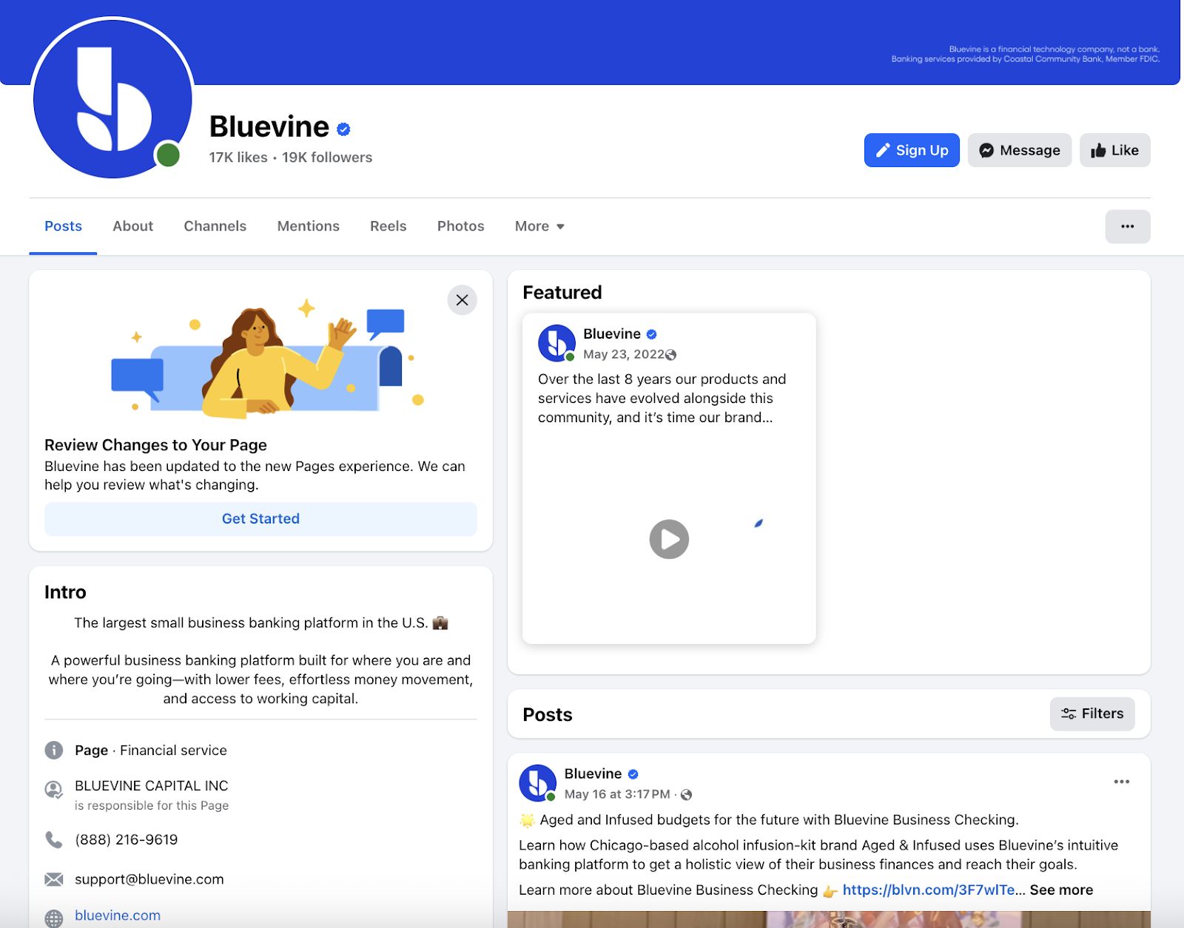This screenshot has height=928, width=1184.
Task: Click verified badge in the May 16 post
Action: [633, 774]
